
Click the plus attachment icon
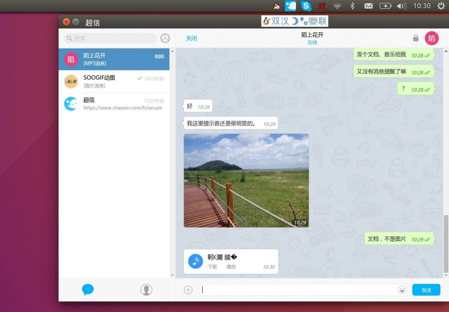[188, 290]
